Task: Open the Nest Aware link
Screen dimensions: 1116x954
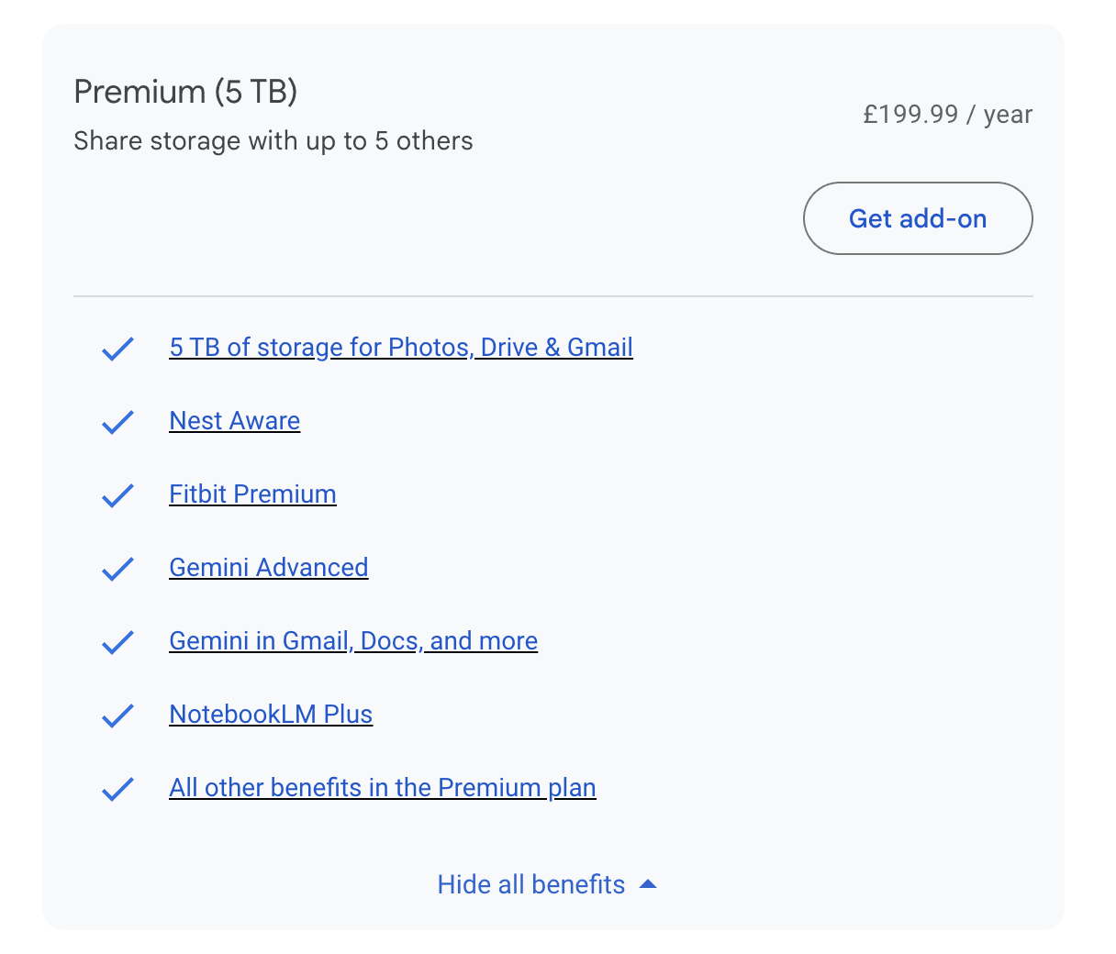Action: (x=234, y=421)
